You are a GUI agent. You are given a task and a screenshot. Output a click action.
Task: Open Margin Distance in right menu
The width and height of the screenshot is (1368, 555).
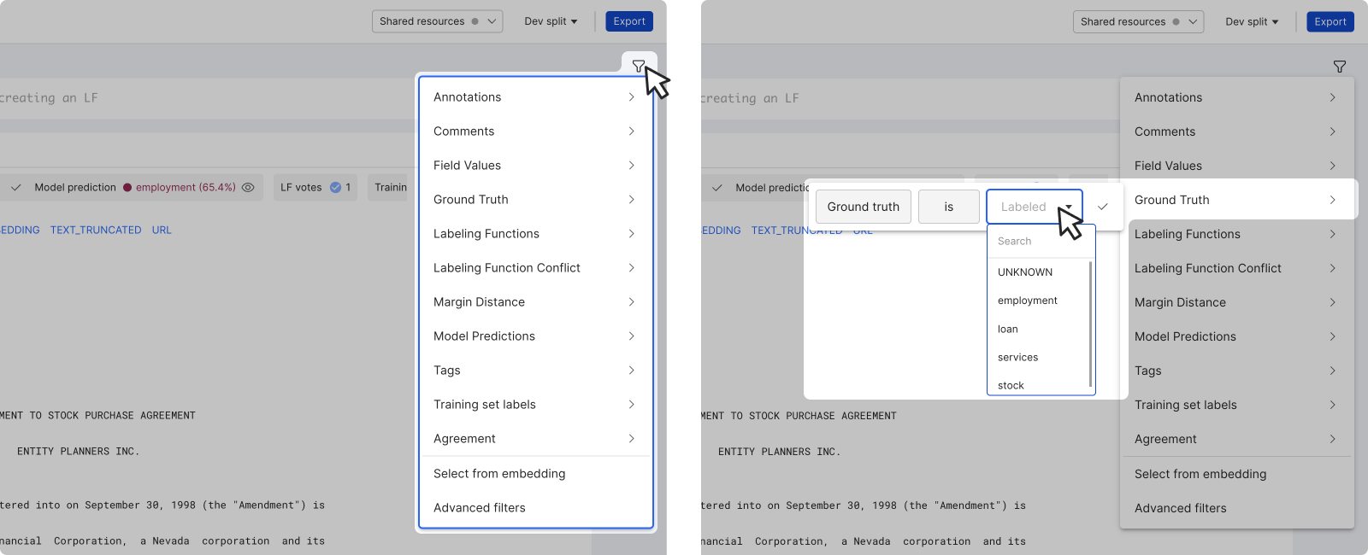[x=1237, y=302]
